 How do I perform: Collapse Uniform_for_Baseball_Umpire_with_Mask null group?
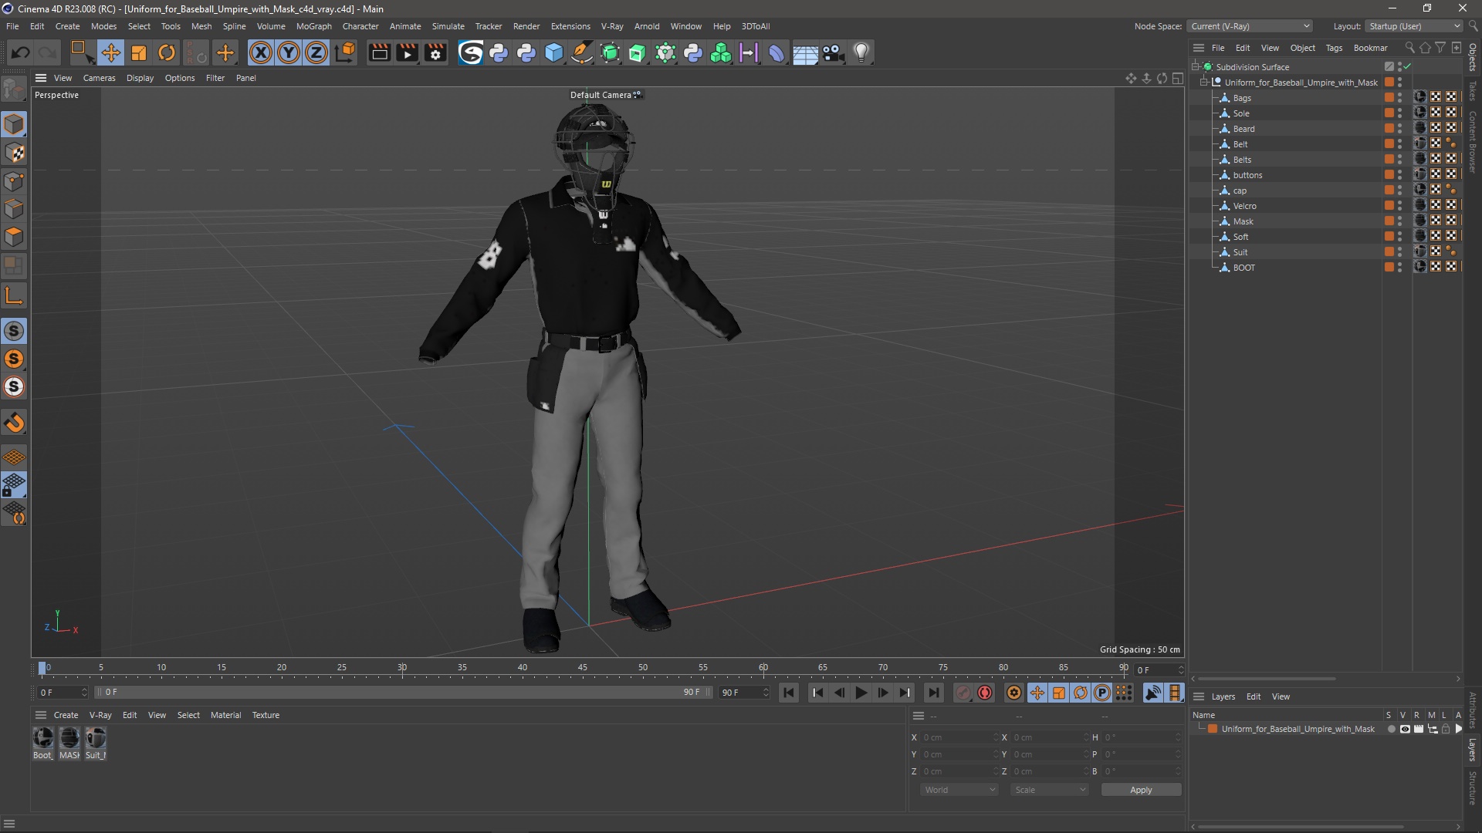tap(1204, 82)
